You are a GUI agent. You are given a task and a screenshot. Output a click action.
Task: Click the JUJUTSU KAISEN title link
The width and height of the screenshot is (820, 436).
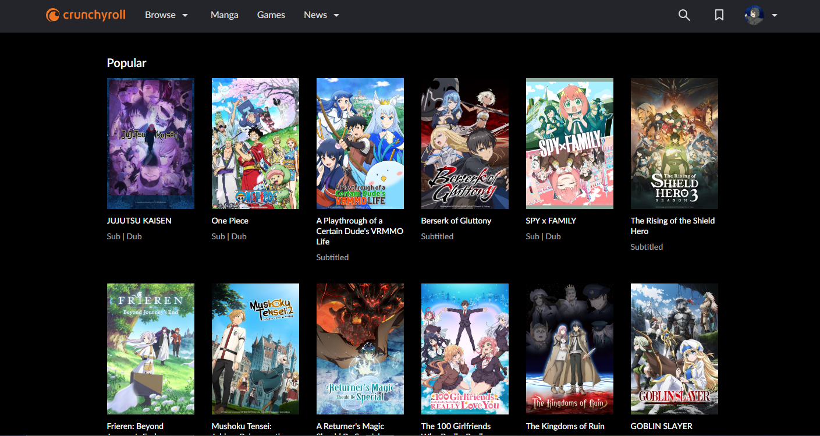point(139,221)
